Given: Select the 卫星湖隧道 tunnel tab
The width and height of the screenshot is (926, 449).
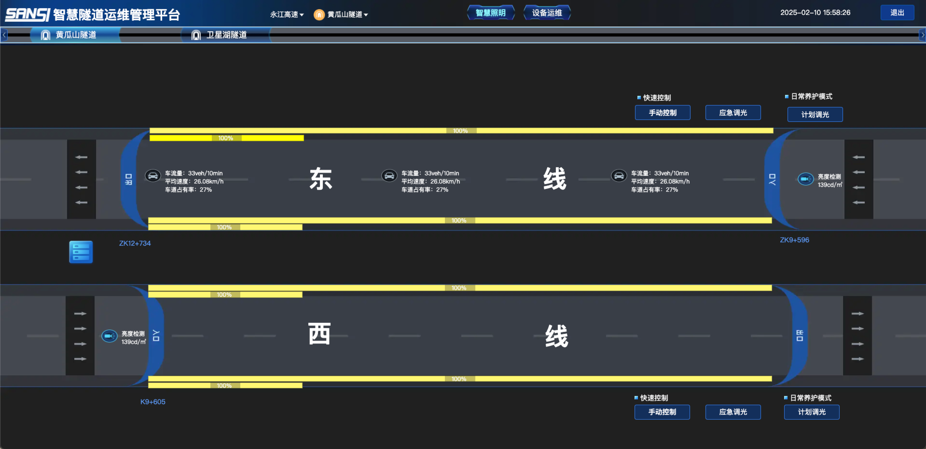Looking at the screenshot, I should 226,35.
